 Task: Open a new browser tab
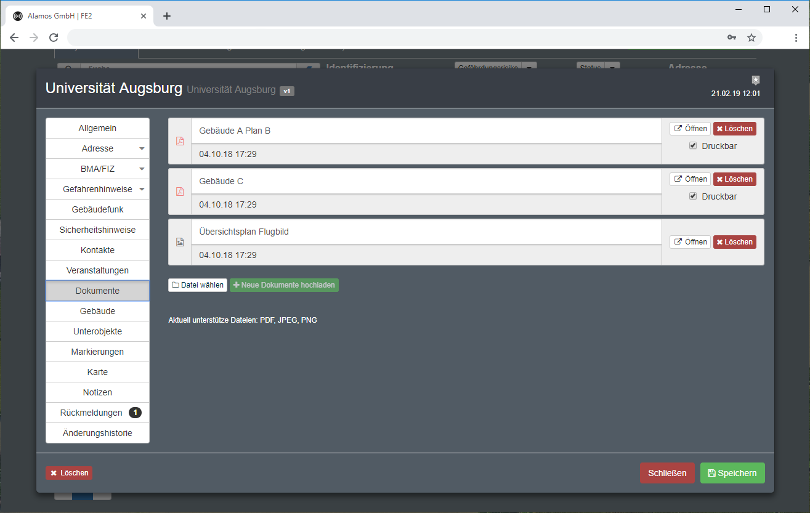point(167,16)
